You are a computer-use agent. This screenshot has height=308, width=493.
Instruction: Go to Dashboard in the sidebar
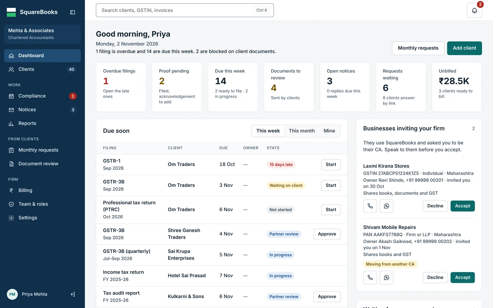click(42, 56)
